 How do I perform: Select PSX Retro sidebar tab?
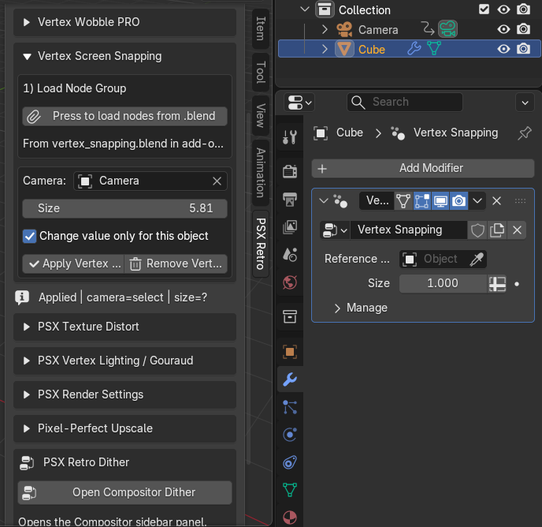tap(261, 244)
